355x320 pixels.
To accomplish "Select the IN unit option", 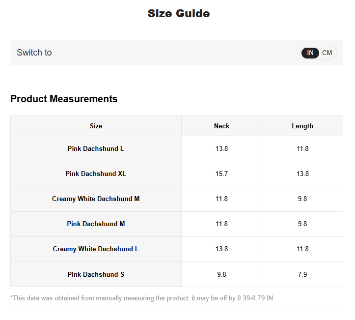I will [x=310, y=53].
